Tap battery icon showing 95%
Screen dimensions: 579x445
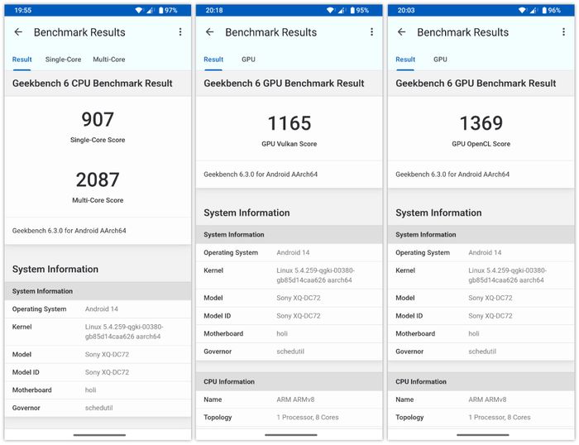pos(352,11)
